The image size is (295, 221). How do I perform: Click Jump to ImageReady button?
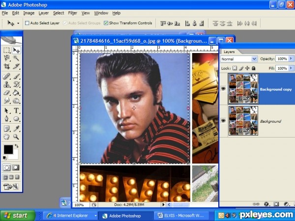tap(11, 187)
